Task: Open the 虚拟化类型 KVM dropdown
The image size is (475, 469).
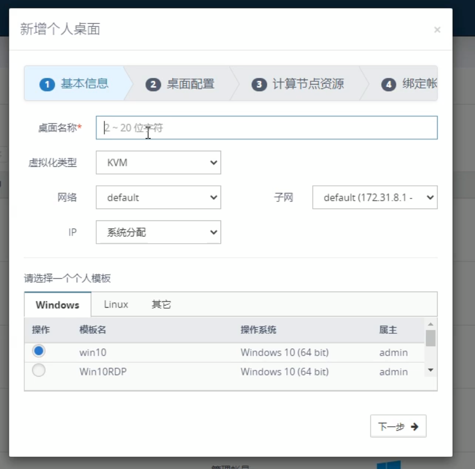Action: click(158, 162)
